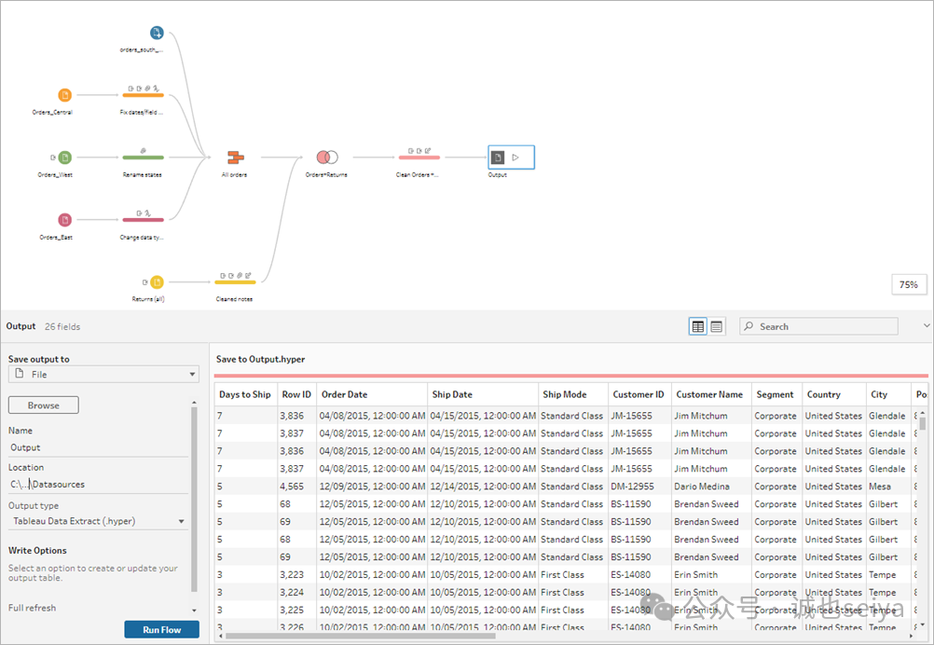Select the Orders_West input step icon

pos(64,158)
